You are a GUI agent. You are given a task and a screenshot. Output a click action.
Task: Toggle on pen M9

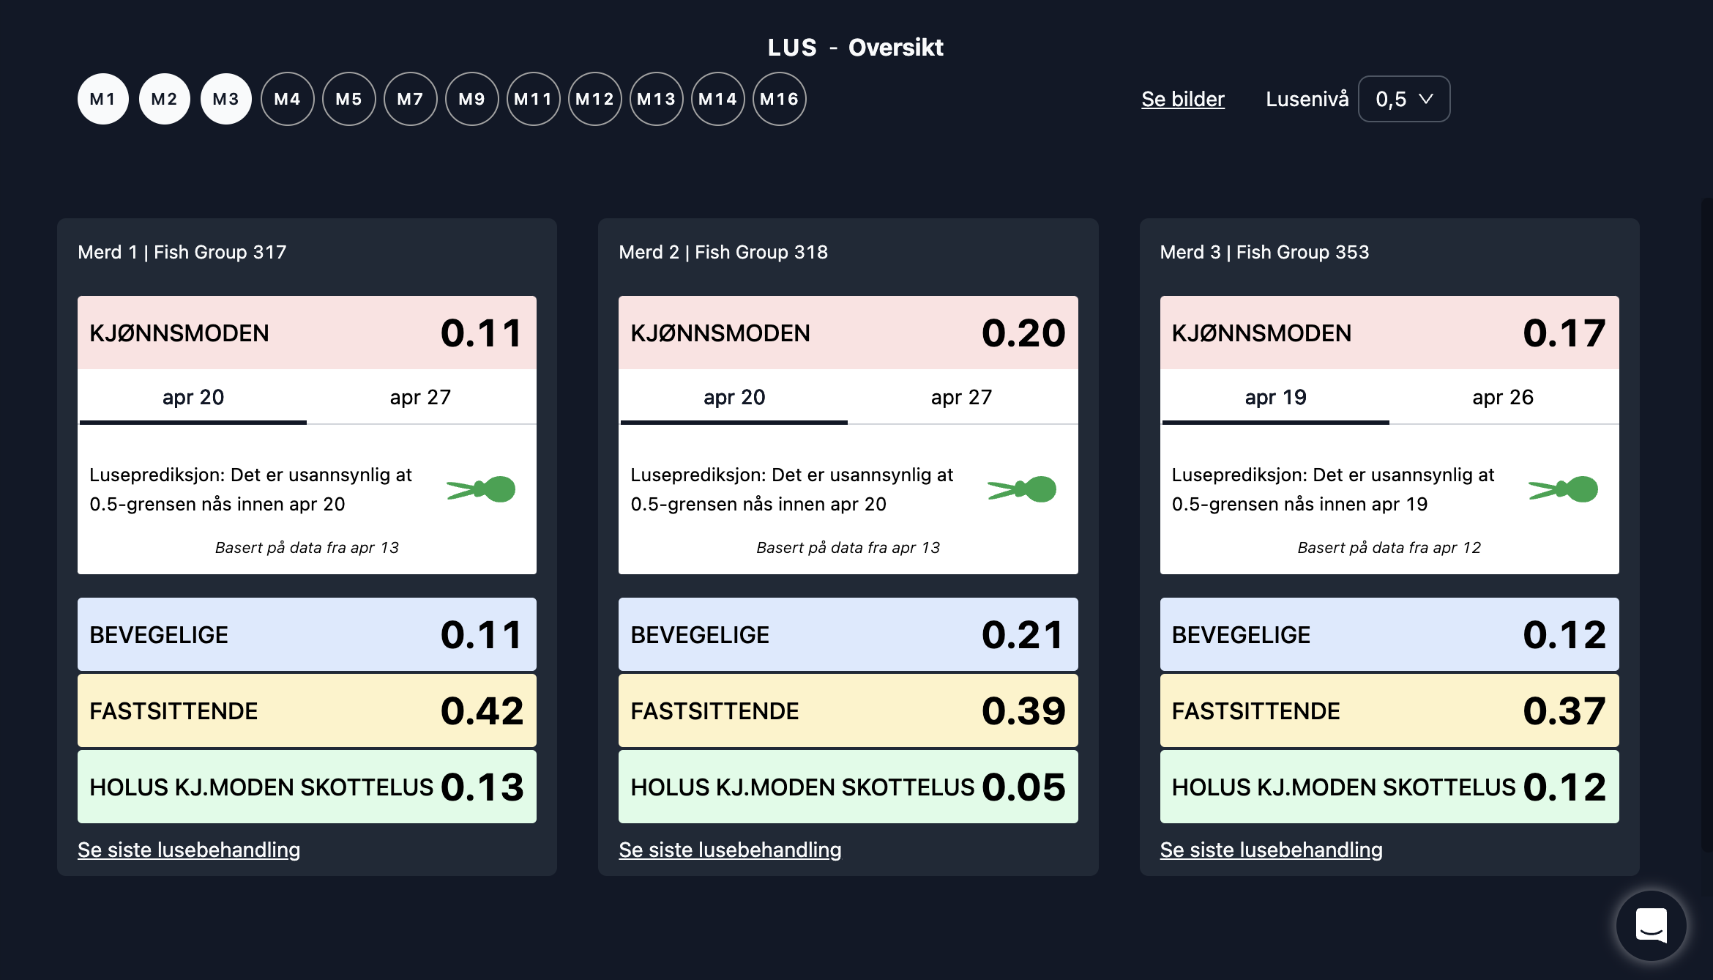pos(472,99)
